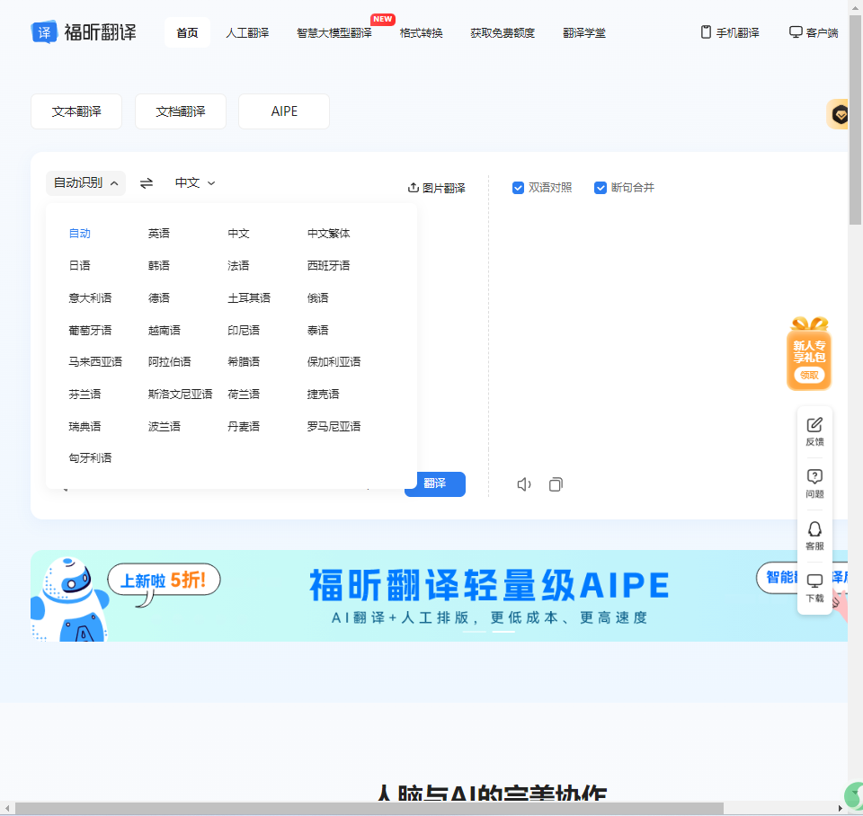Screen dimensions: 863x816
Task: Toggle bilingual comparison (双语对照) checkbox
Action: pyautogui.click(x=518, y=188)
